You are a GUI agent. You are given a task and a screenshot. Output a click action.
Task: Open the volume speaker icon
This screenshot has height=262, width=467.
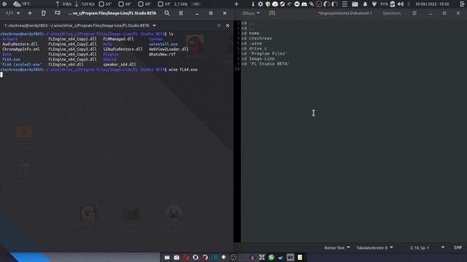pos(401,4)
